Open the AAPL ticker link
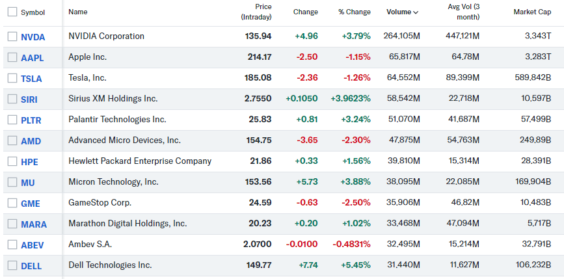 click(x=32, y=57)
